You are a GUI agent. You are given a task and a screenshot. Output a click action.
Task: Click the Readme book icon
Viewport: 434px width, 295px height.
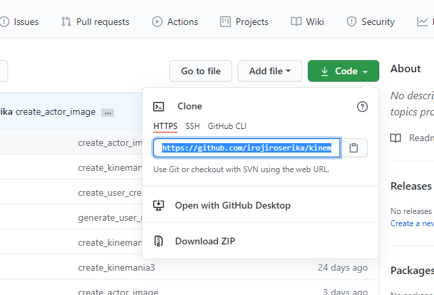(x=396, y=138)
